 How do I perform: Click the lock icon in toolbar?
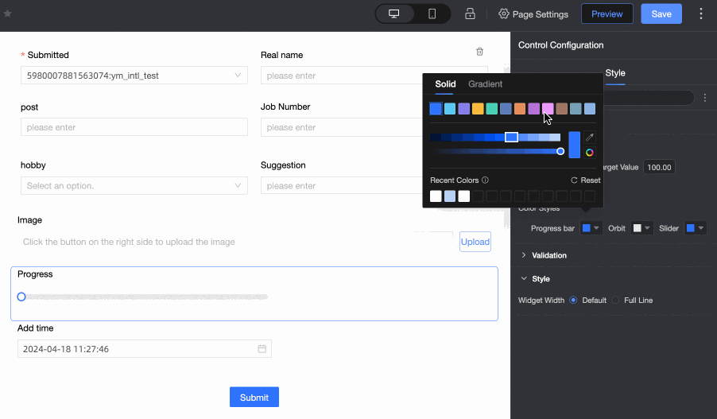(x=470, y=14)
